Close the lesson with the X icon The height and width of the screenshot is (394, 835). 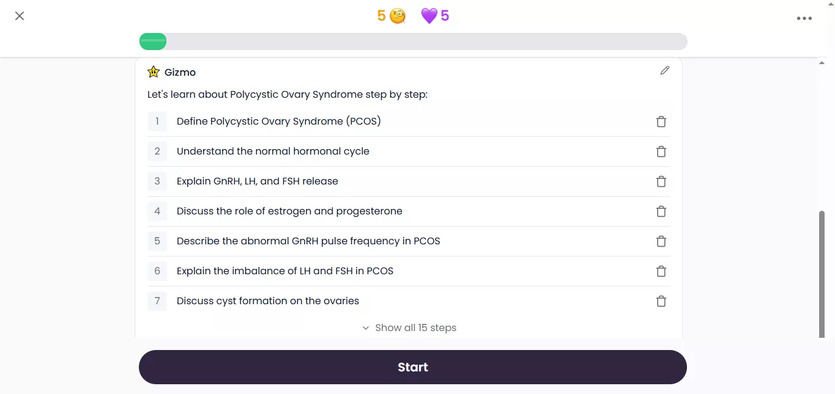(x=20, y=16)
